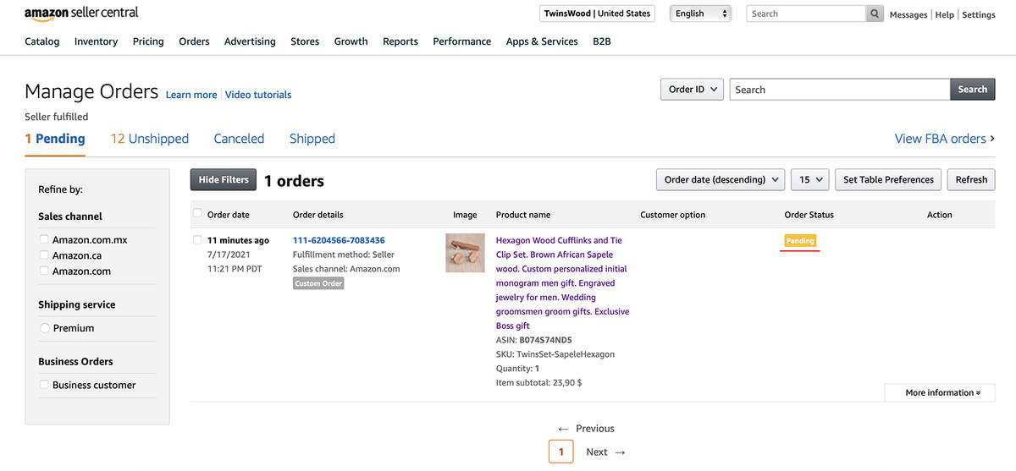
Task: Check the Amazon.com.mx sales channel filter
Action: click(44, 240)
